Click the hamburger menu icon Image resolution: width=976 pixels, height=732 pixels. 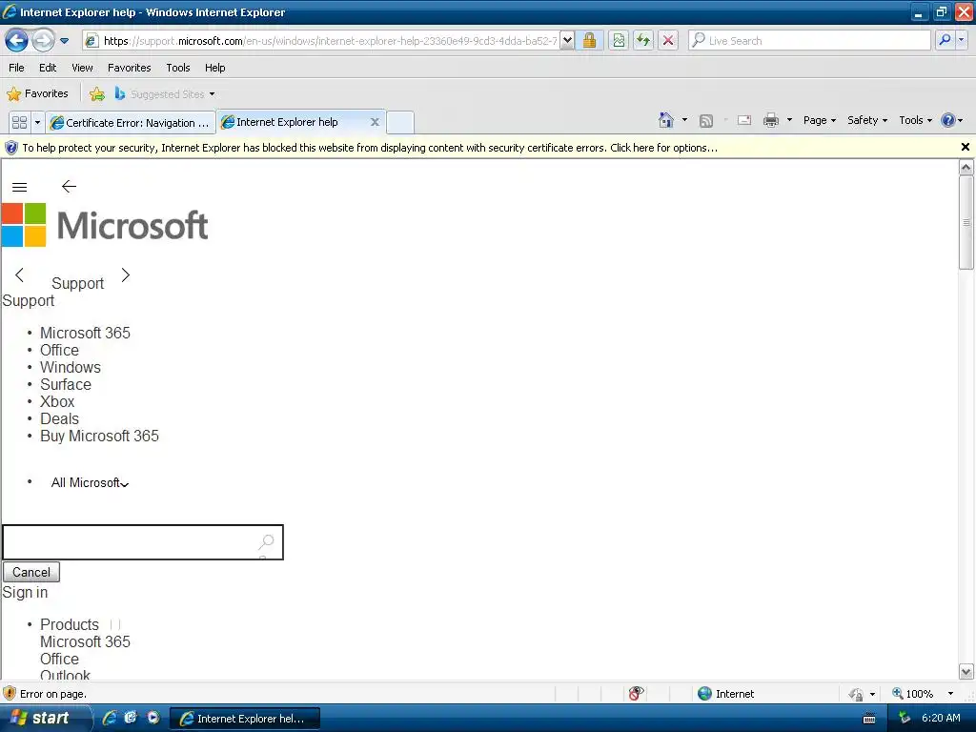pyautogui.click(x=19, y=187)
